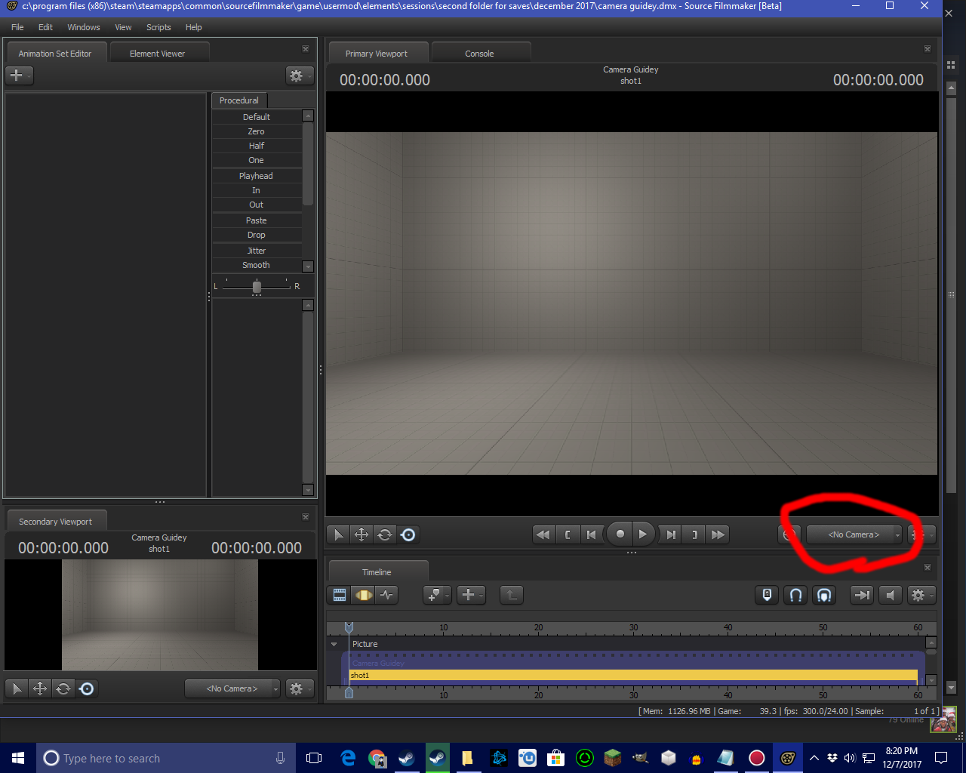Screen dimensions: 966x773
Task: Click the Dropbox tray icon
Action: (832, 758)
